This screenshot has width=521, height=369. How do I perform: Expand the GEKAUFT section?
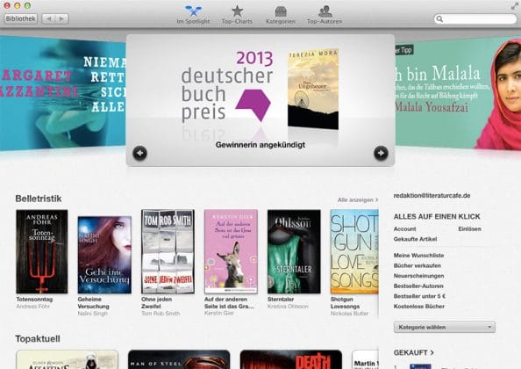pos(414,352)
